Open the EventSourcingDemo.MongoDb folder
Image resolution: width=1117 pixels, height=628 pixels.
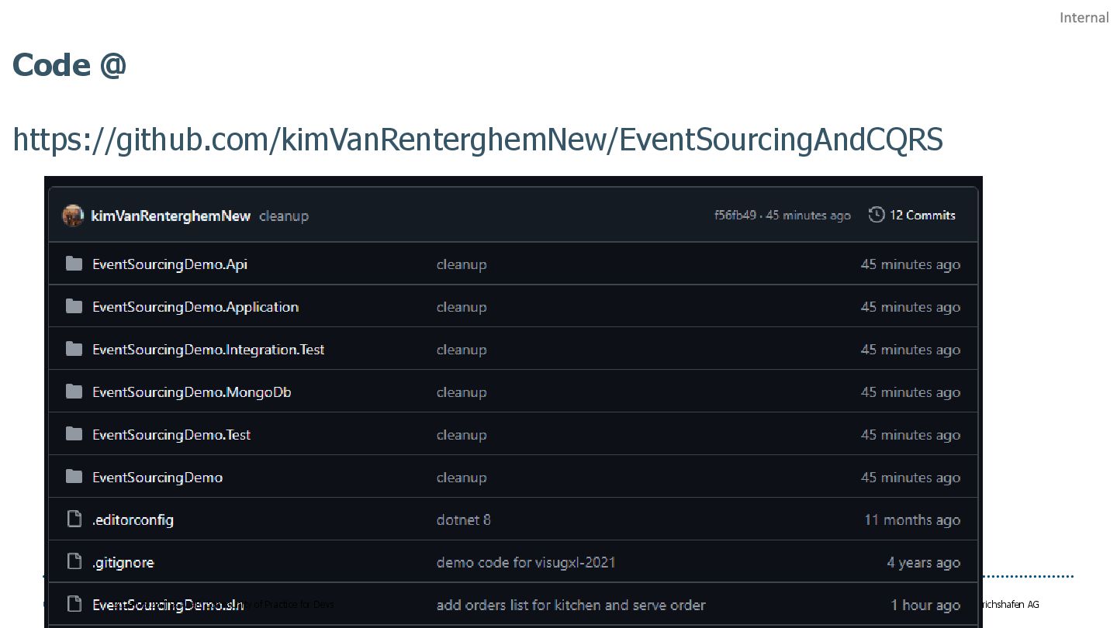(x=192, y=392)
